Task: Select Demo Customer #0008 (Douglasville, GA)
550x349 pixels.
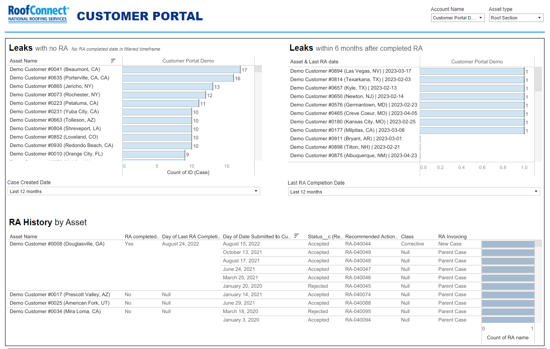Action: [x=57, y=244]
